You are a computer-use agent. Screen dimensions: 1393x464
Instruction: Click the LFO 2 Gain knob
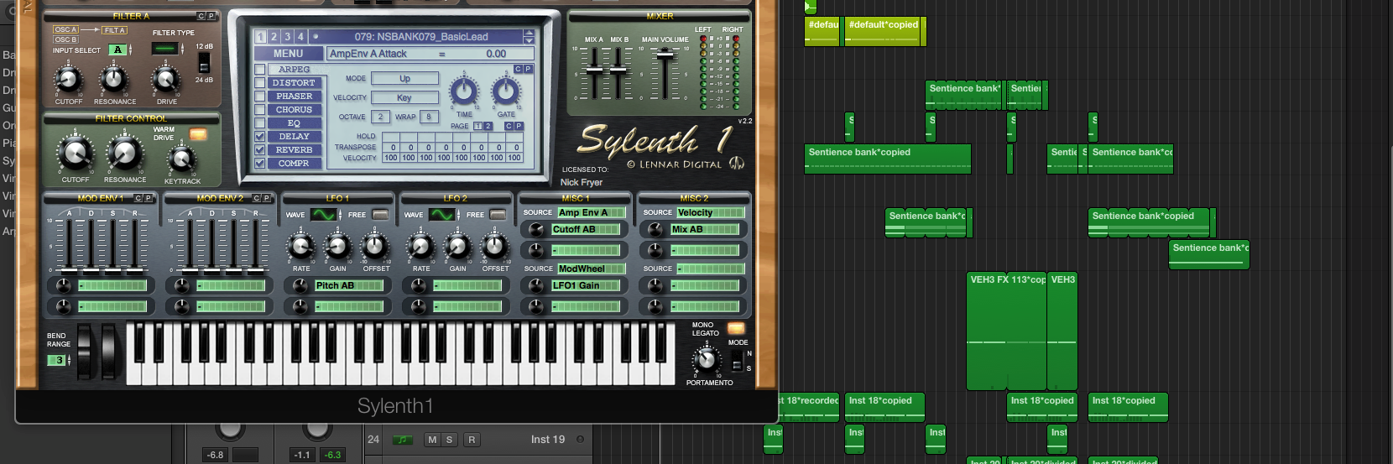pyautogui.click(x=457, y=247)
